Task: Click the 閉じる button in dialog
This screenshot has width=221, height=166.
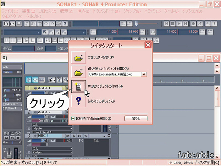Action: pyautogui.click(x=136, y=118)
